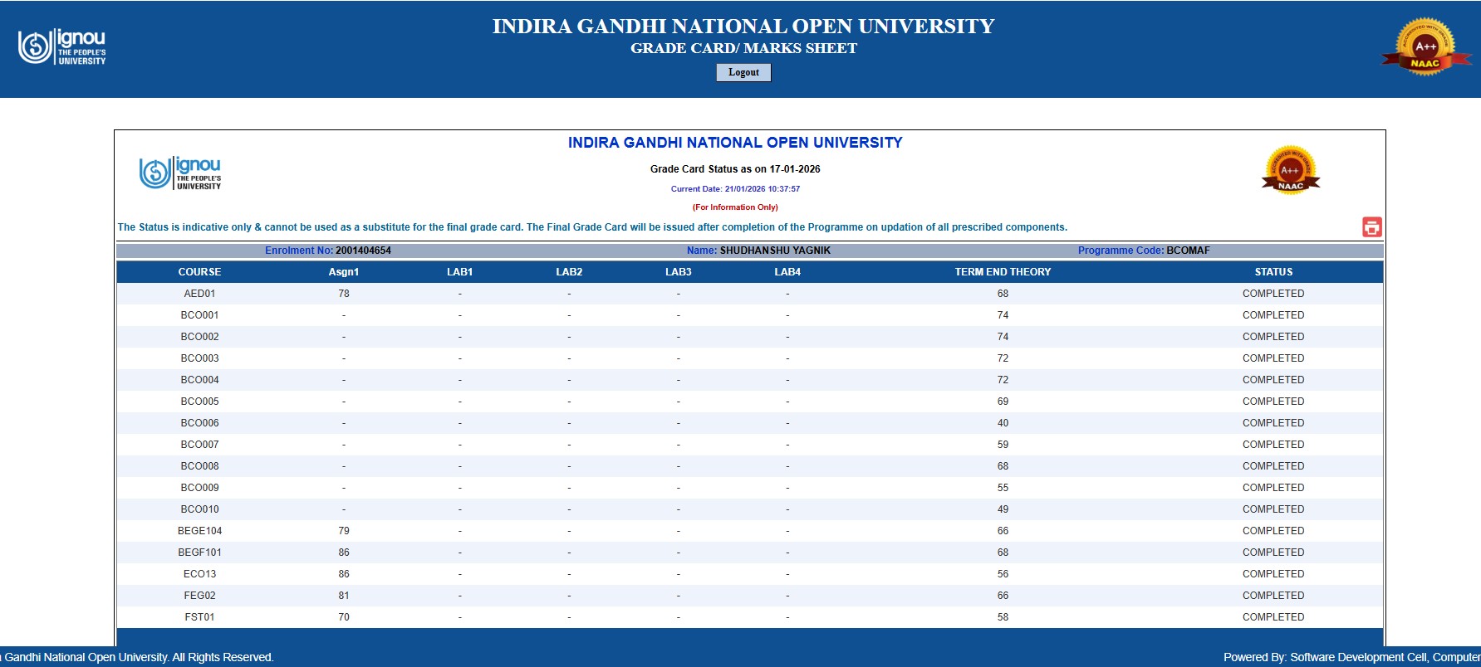The width and height of the screenshot is (1481, 667).
Task: Click COMPLETED status for ECO13
Action: pyautogui.click(x=1273, y=574)
